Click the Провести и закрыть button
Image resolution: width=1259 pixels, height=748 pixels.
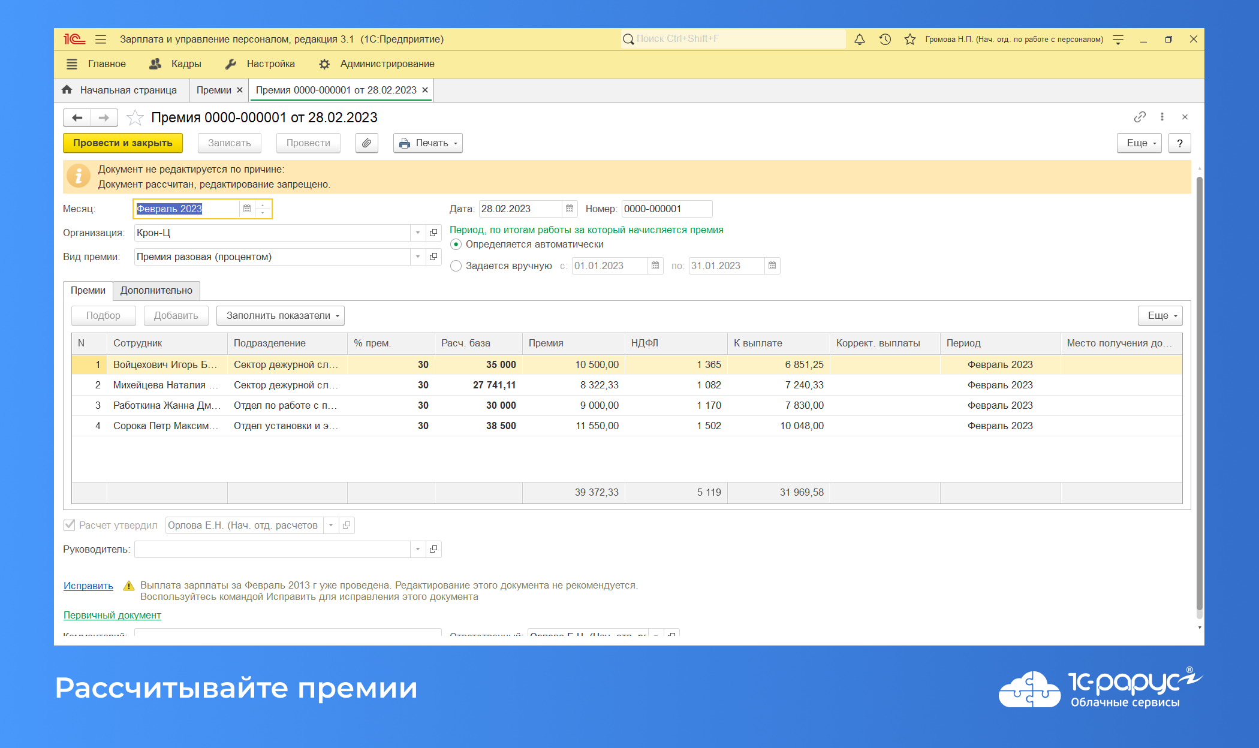[122, 143]
